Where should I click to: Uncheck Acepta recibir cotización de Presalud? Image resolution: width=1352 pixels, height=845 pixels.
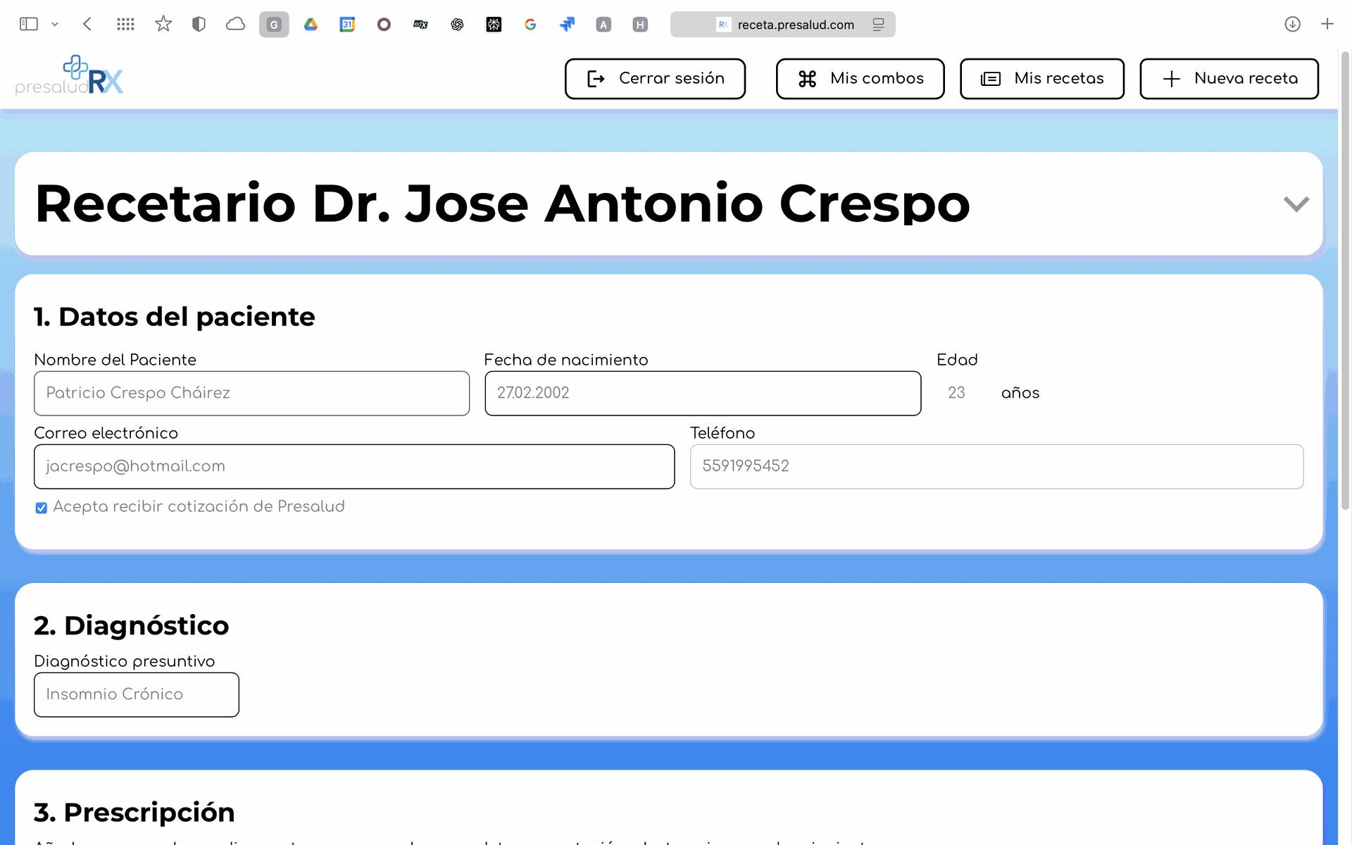pyautogui.click(x=42, y=508)
